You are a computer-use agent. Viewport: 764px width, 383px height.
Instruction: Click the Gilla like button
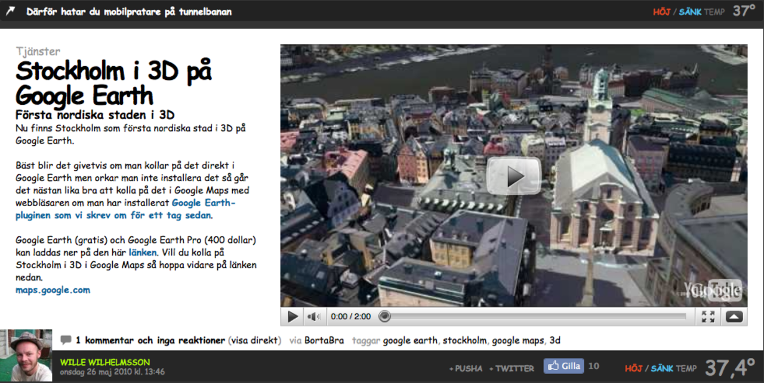pyautogui.click(x=563, y=366)
